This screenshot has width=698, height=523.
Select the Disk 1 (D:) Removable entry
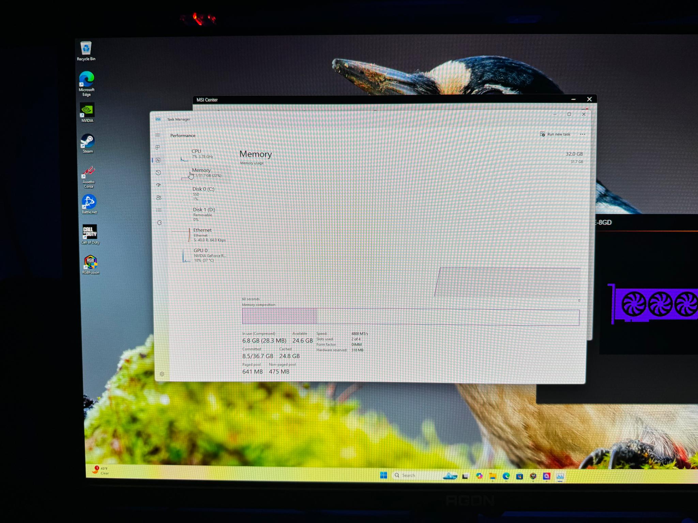click(203, 214)
